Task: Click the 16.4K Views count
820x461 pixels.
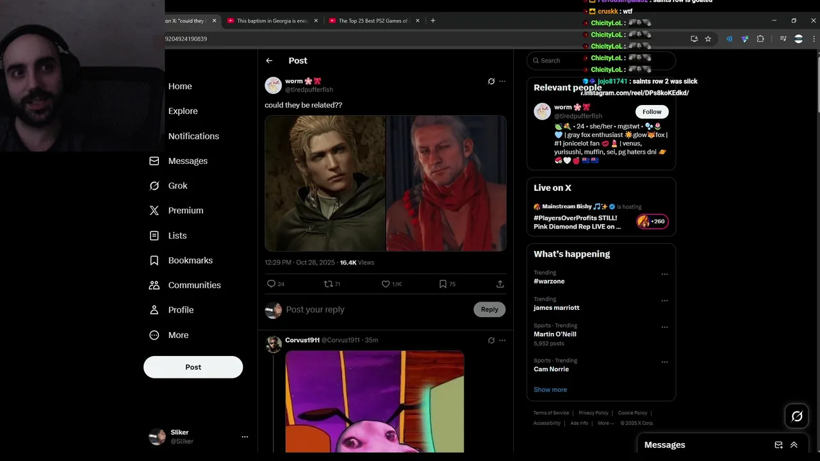Action: pyautogui.click(x=357, y=263)
